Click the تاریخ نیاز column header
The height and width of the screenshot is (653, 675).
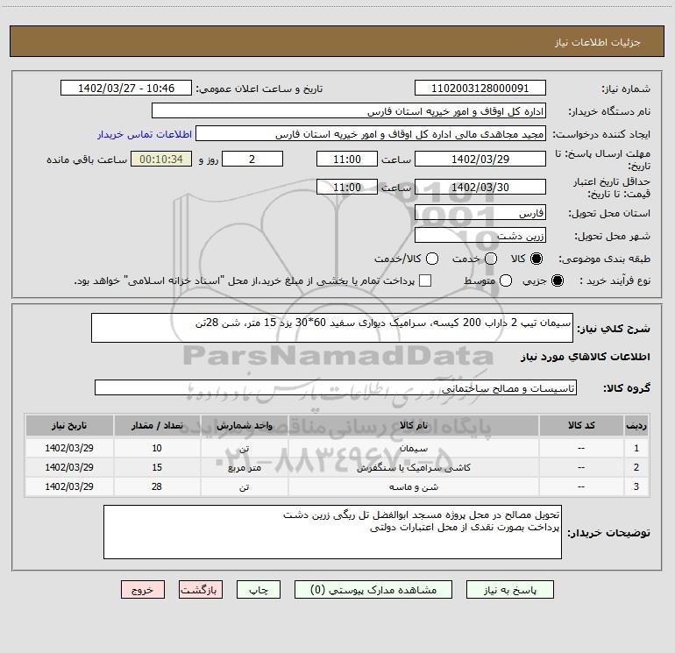click(69, 425)
